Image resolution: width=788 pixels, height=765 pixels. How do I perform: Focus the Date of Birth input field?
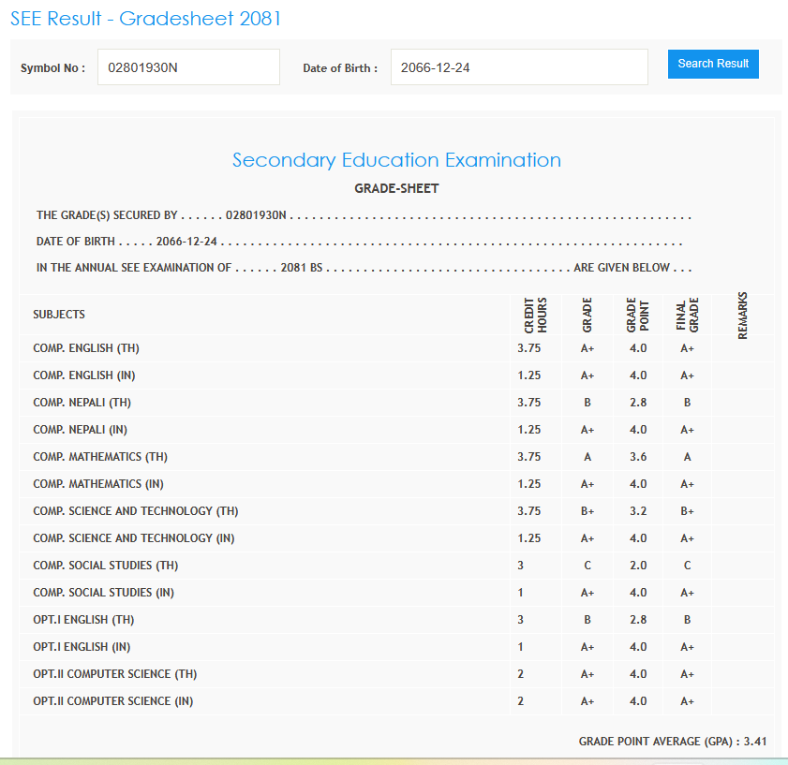tap(518, 67)
